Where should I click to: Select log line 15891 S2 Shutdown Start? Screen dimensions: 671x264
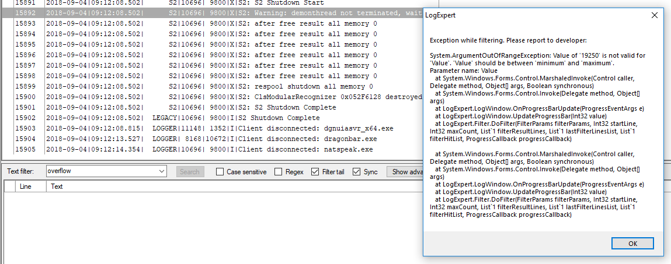pos(213,2)
